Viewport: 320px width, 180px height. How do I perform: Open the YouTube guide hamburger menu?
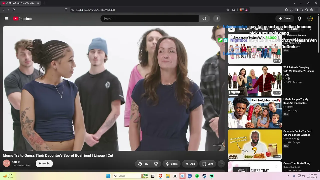[x=6, y=19]
